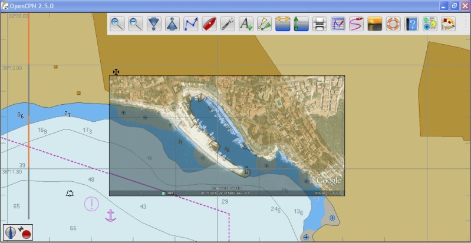Show currents with horizontal arrow icon

(283, 24)
